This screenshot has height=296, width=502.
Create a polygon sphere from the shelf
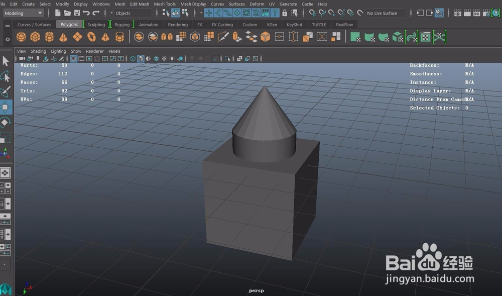(x=21, y=37)
